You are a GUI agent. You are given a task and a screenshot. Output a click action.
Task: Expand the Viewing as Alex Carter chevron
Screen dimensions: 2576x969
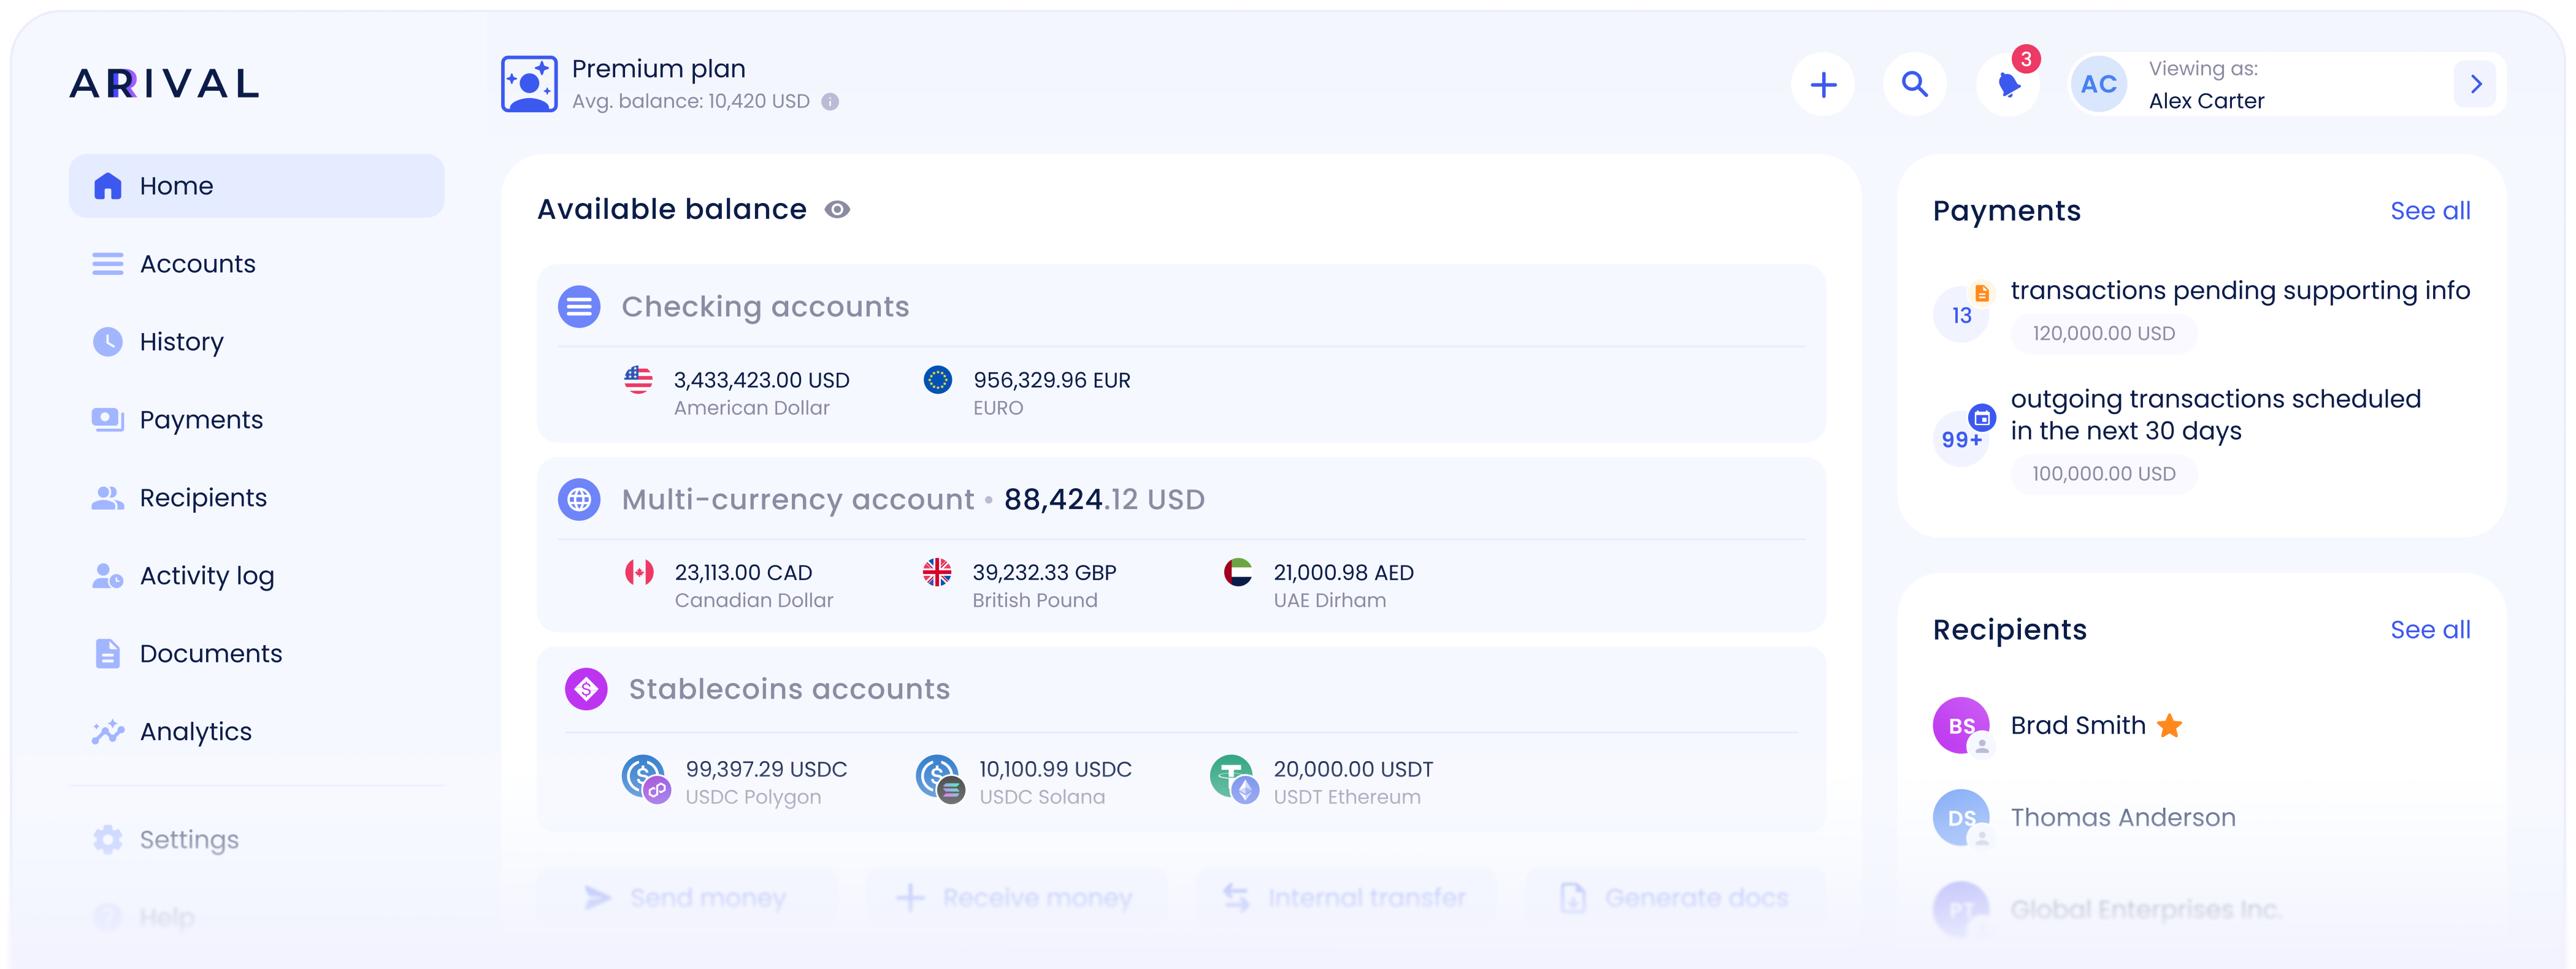2475,85
